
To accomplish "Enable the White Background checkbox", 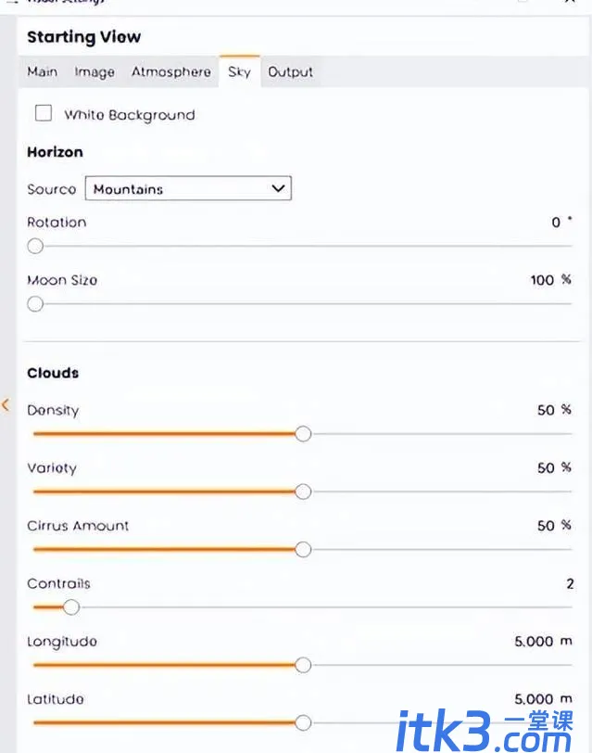I will point(44,113).
